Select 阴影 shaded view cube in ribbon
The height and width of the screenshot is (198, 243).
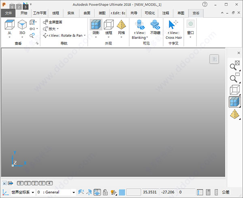96,25
